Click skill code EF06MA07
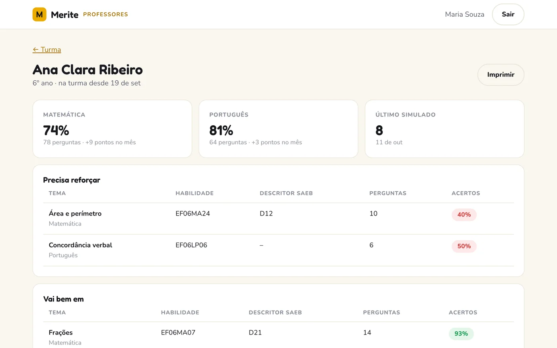This screenshot has width=557, height=348. (x=178, y=332)
